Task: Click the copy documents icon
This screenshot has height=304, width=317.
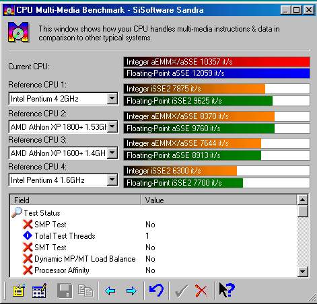Action: tap(85, 291)
